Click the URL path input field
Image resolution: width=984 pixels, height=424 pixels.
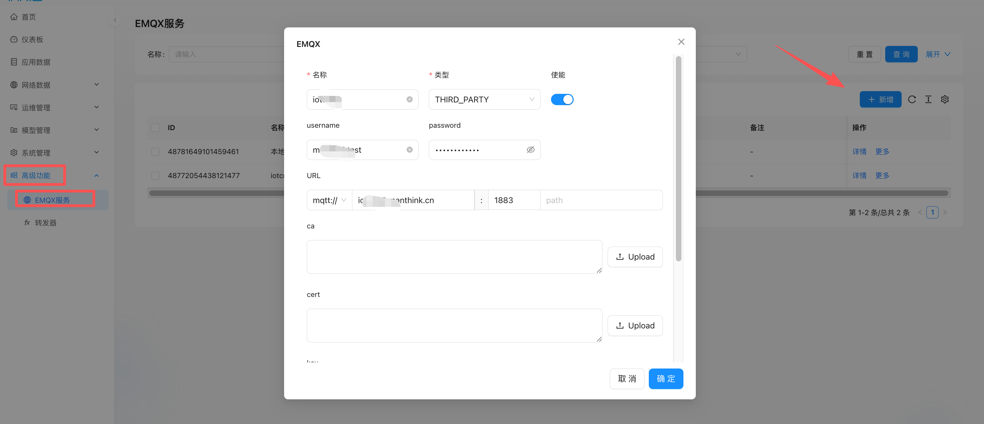[601, 200]
